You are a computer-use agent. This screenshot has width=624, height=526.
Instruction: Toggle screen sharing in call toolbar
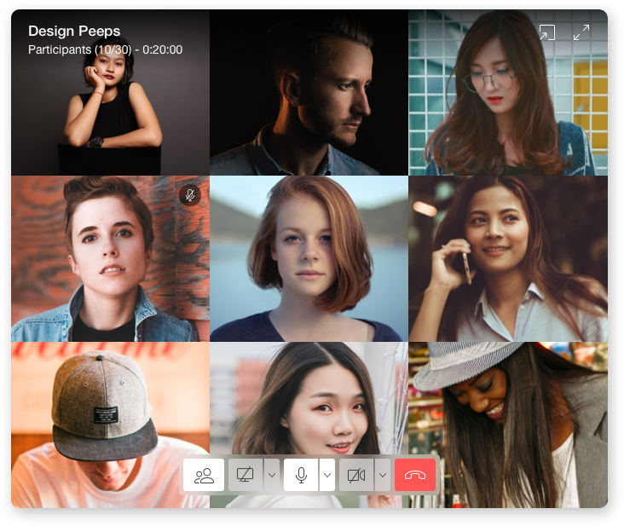click(245, 475)
